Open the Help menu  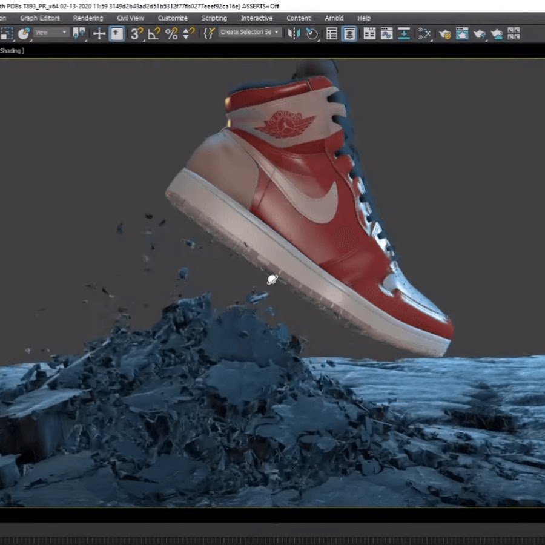(364, 18)
